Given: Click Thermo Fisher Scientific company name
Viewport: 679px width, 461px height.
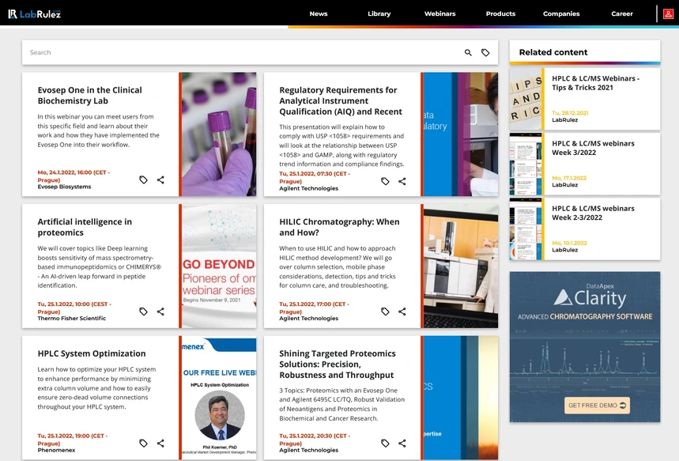Looking at the screenshot, I should pyautogui.click(x=71, y=319).
